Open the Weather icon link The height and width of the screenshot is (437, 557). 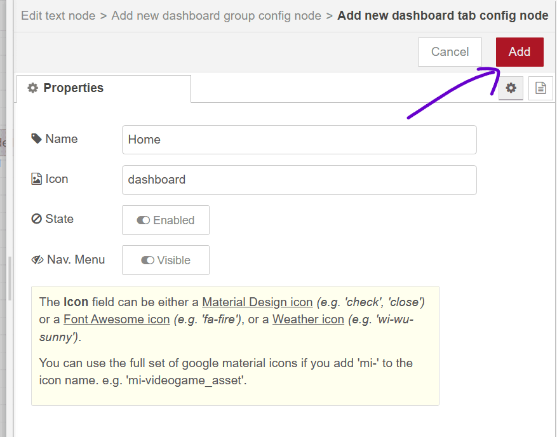pyautogui.click(x=308, y=319)
